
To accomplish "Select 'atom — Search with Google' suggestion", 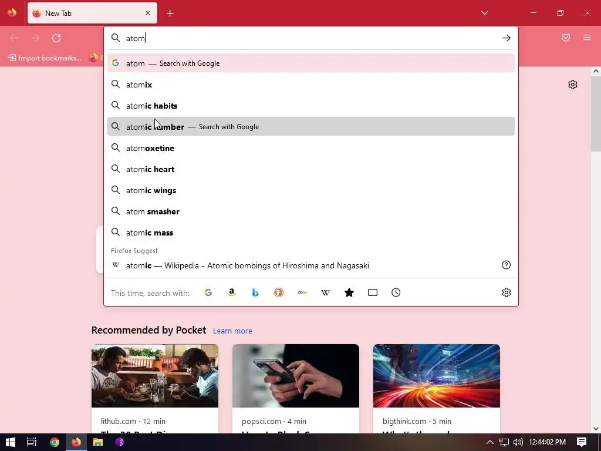I will (311, 63).
